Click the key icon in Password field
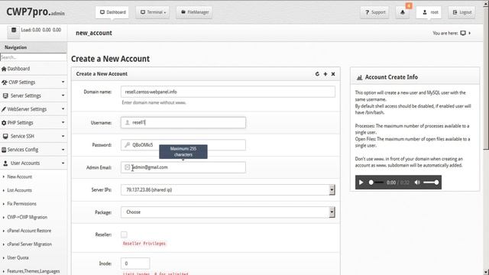The height and width of the screenshot is (275, 489). (x=128, y=145)
